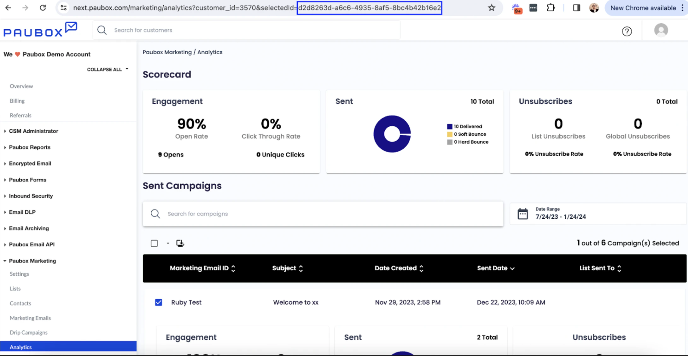Sort by Sent Date column
Viewport: 688px width, 356px height.
pyautogui.click(x=496, y=268)
